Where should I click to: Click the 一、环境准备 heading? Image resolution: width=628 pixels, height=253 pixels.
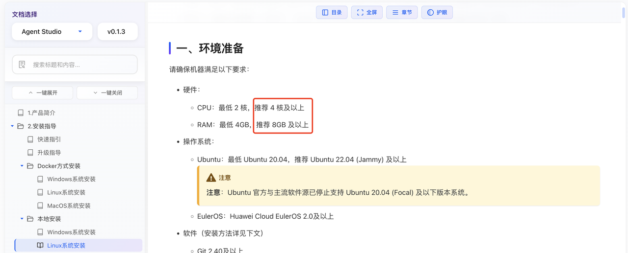[x=210, y=48]
